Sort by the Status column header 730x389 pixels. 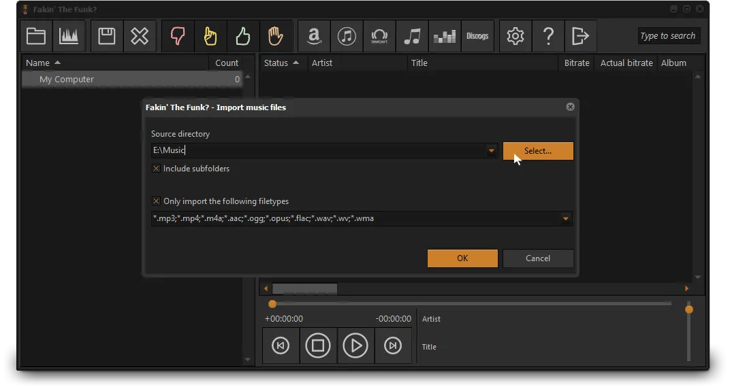pos(282,63)
